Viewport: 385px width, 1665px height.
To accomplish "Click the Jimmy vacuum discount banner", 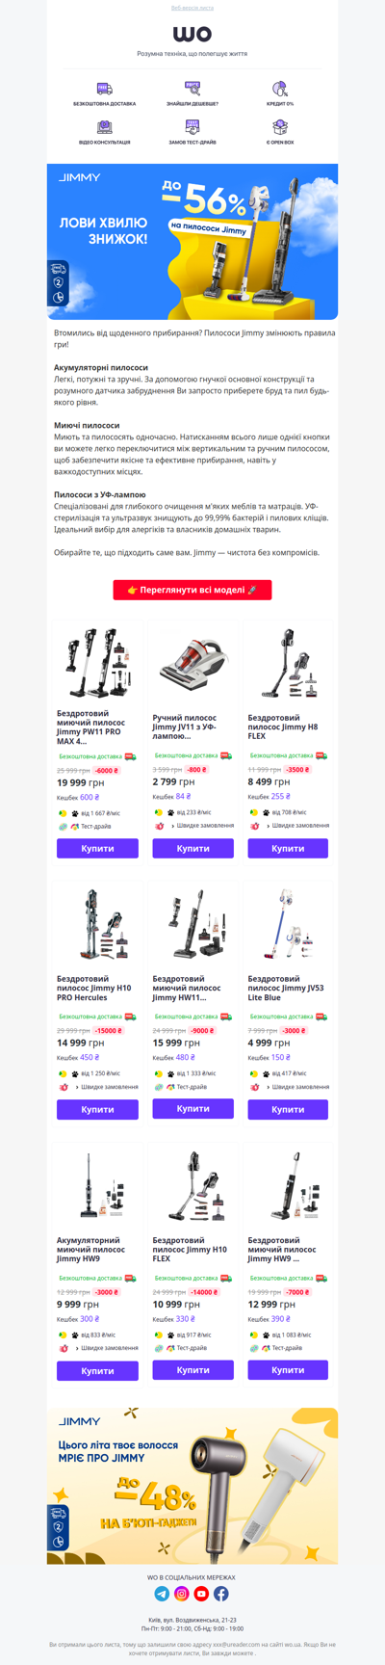I will pyautogui.click(x=192, y=241).
